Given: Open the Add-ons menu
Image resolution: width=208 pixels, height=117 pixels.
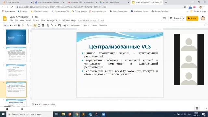Looking at the screenshot, I should [x=66, y=20].
